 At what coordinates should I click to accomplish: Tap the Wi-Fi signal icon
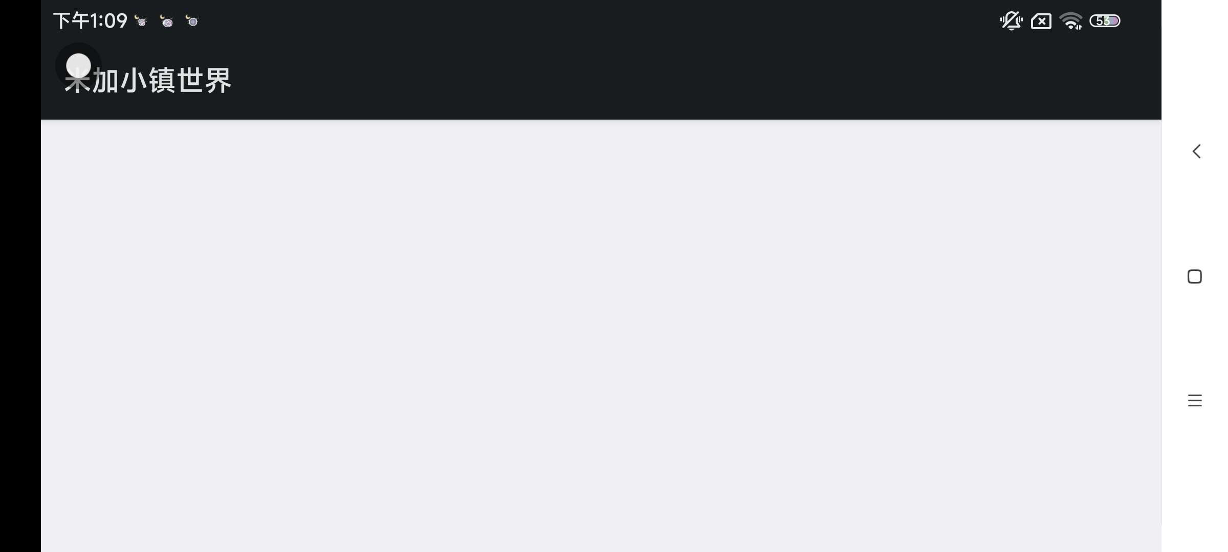pos(1071,21)
